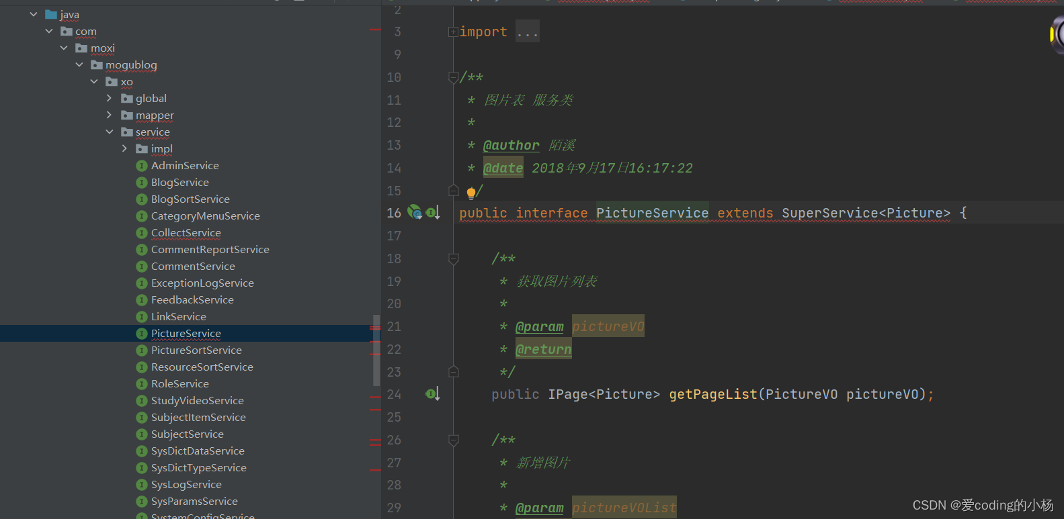The height and width of the screenshot is (519, 1064).
Task: Click the CommentService interface icon
Action: click(x=142, y=266)
